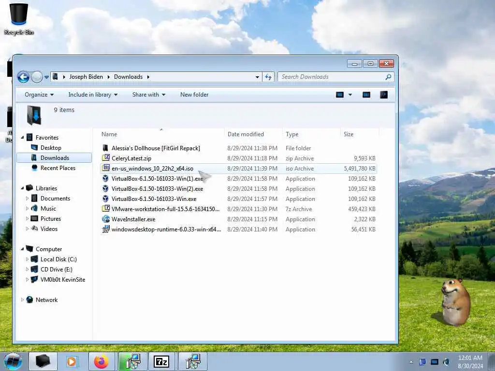Open the address bar history dropdown
The height and width of the screenshot is (371, 495).
click(257, 77)
